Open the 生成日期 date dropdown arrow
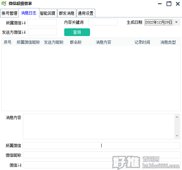The image size is (182, 170). tap(176, 22)
